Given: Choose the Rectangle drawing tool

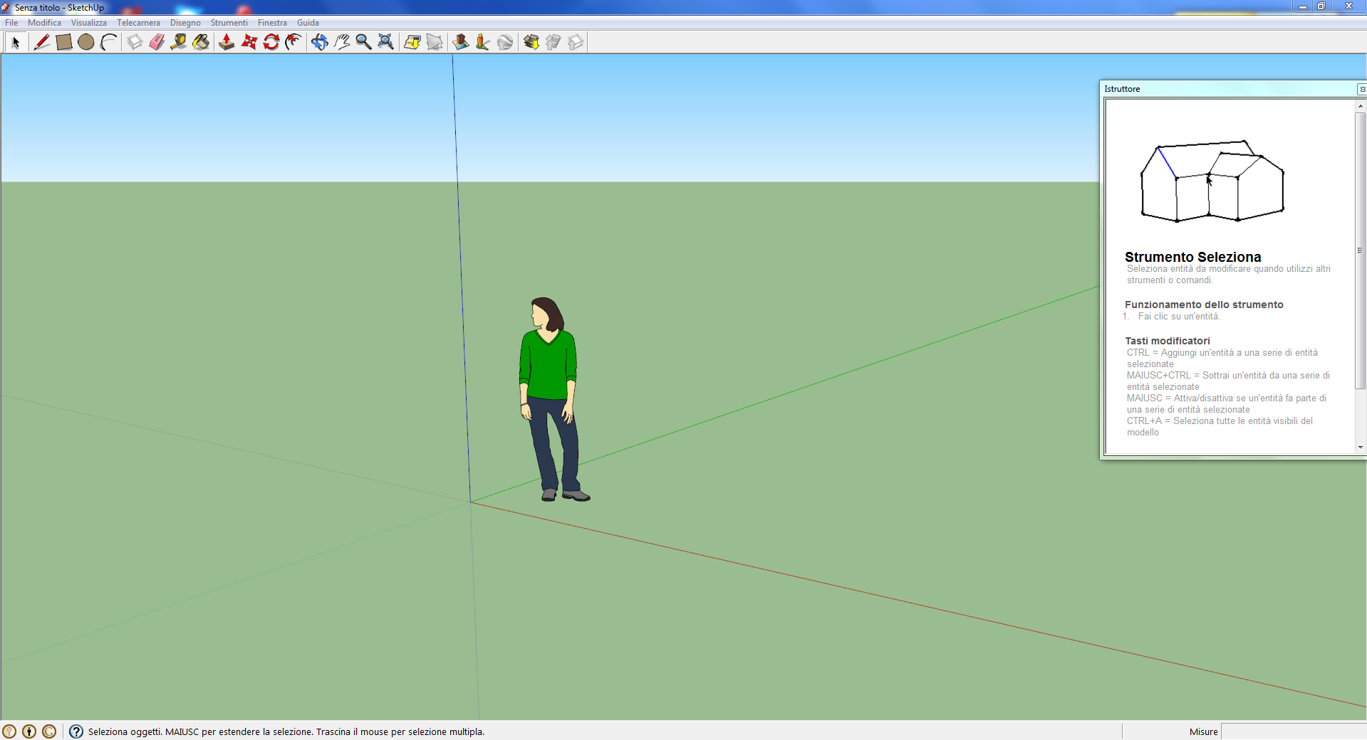Looking at the screenshot, I should coord(64,42).
